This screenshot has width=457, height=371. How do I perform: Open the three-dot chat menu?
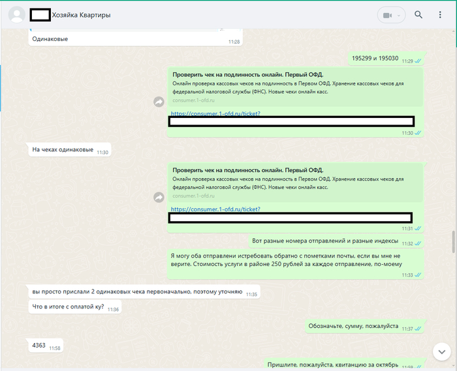coord(440,15)
